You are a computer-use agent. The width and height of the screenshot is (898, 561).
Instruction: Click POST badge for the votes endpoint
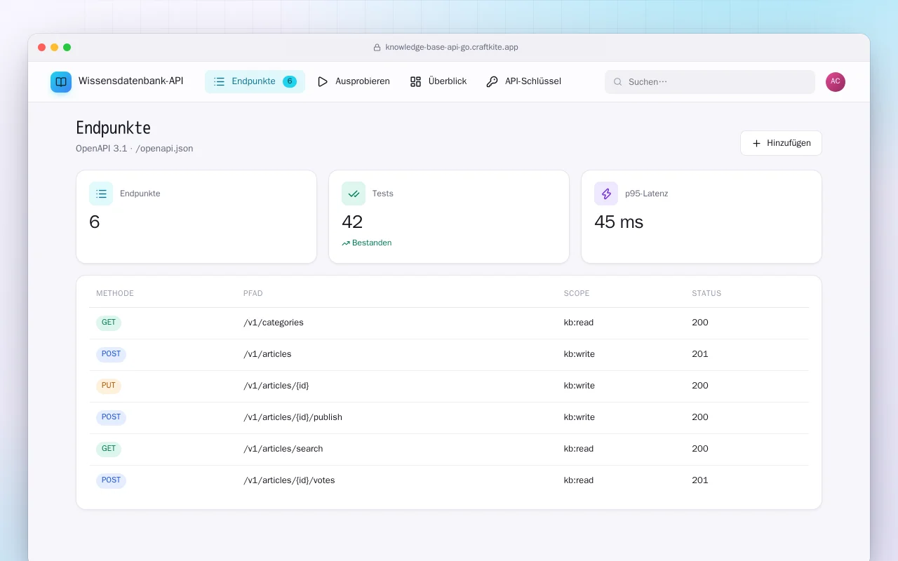click(x=111, y=481)
